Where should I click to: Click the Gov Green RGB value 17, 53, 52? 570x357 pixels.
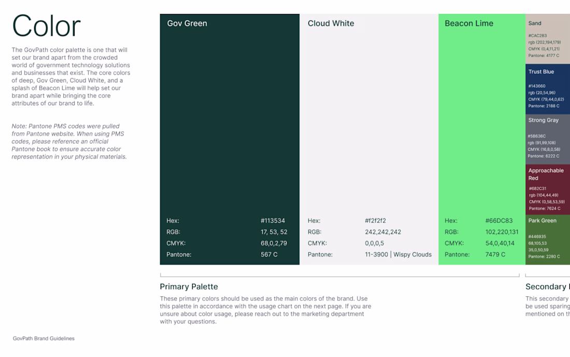[x=274, y=232]
